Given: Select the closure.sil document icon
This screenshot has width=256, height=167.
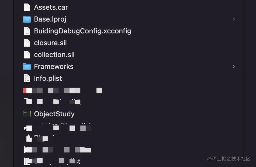Looking at the screenshot, I should [x=27, y=43].
